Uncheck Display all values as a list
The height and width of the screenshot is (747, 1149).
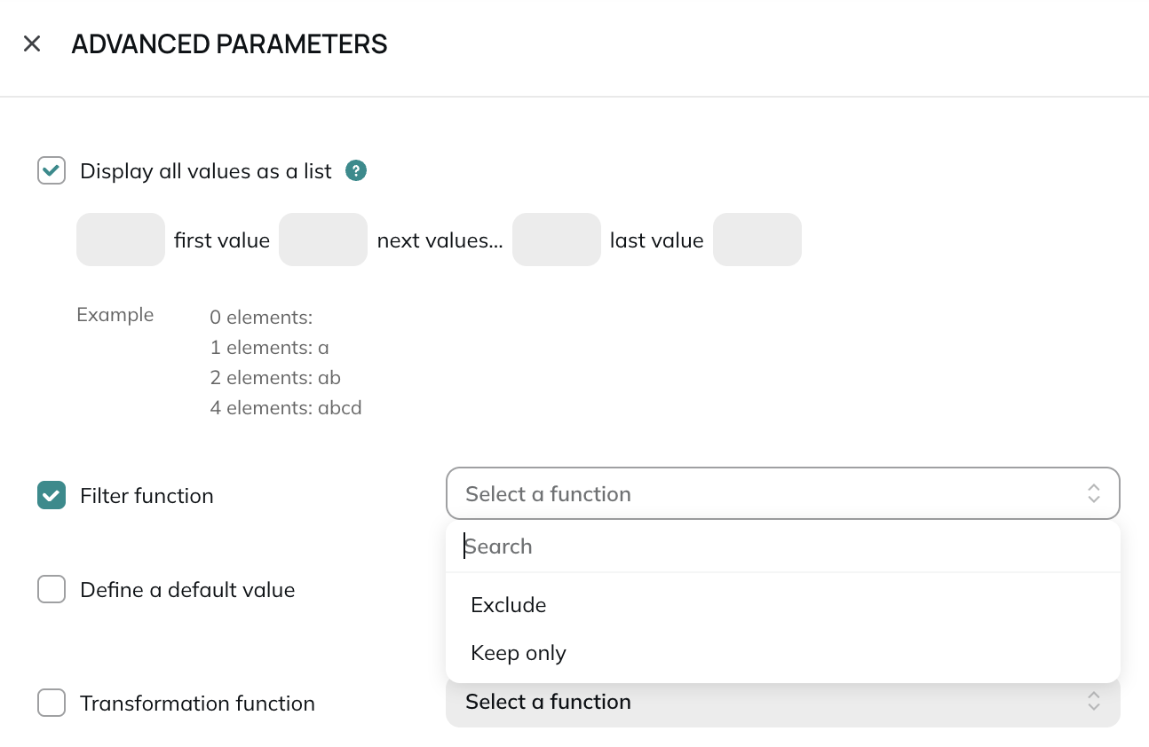(x=52, y=170)
